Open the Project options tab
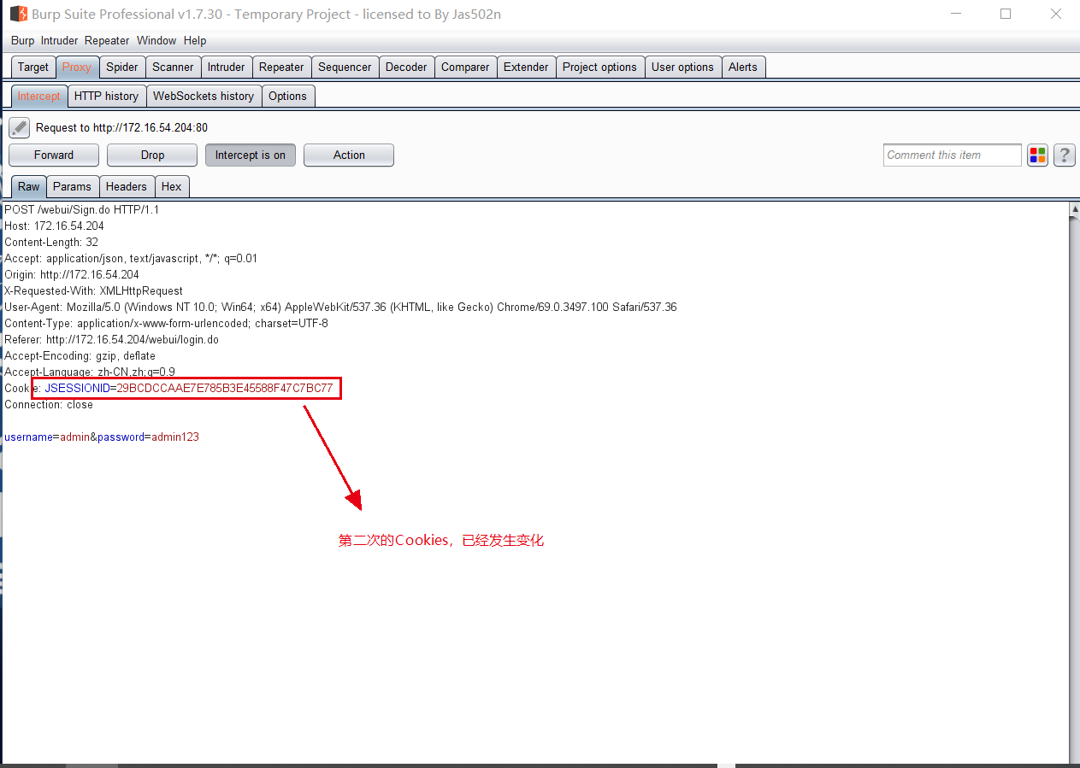Image resolution: width=1080 pixels, height=768 pixels. (x=599, y=67)
